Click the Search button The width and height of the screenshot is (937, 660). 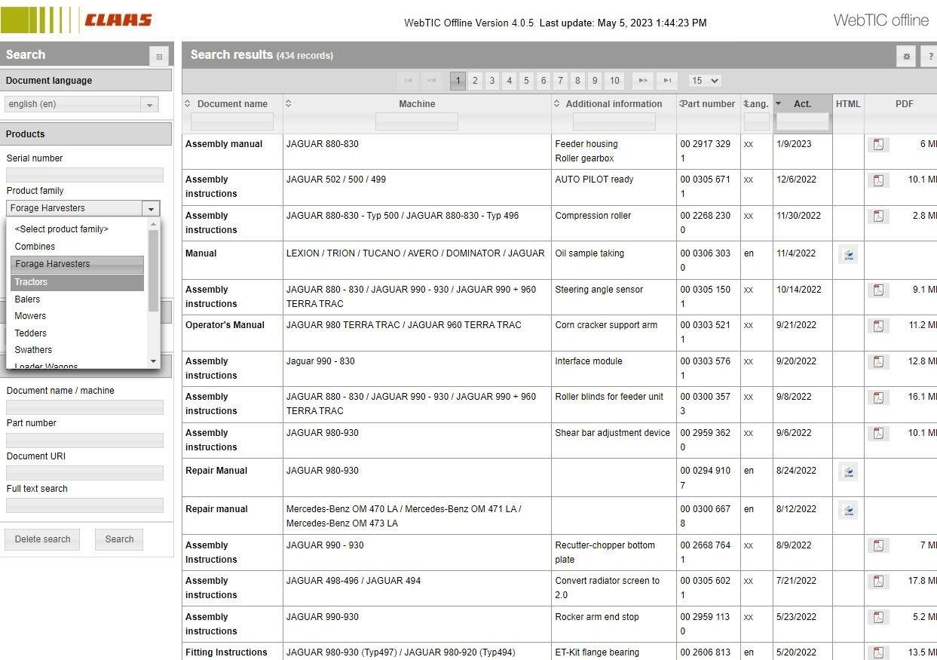tap(119, 539)
